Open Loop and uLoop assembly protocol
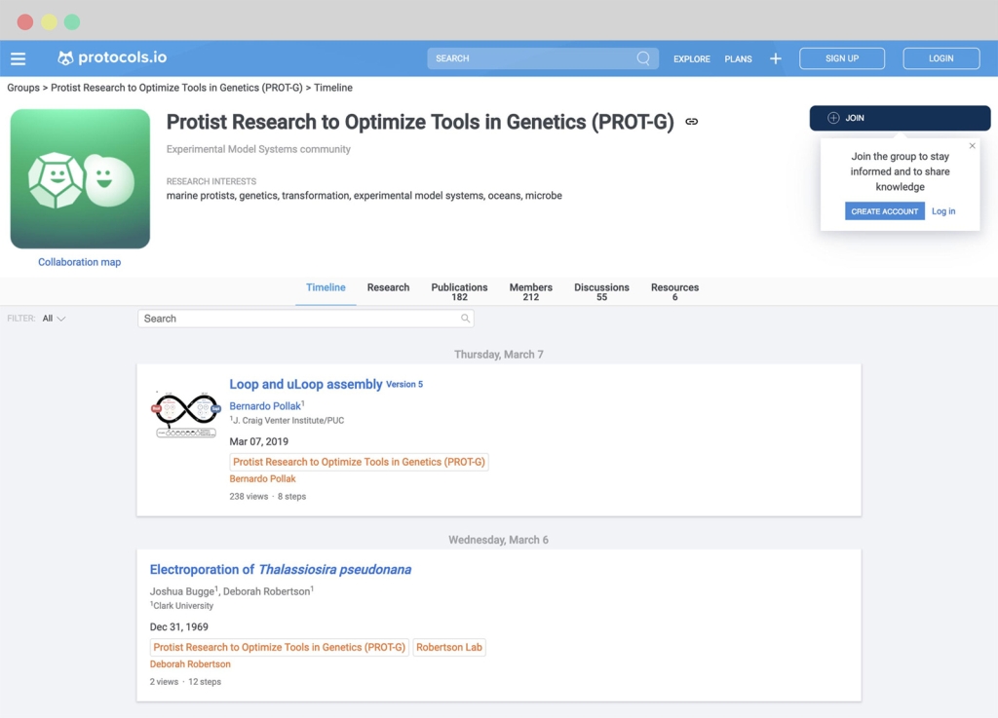Screen dimensions: 998x718 [306, 384]
